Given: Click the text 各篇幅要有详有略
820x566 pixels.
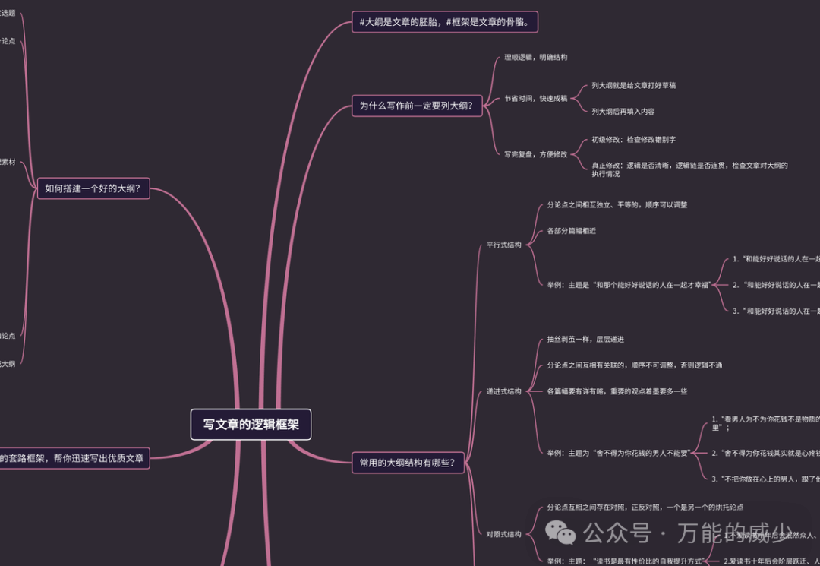Looking at the screenshot, I should click(617, 391).
